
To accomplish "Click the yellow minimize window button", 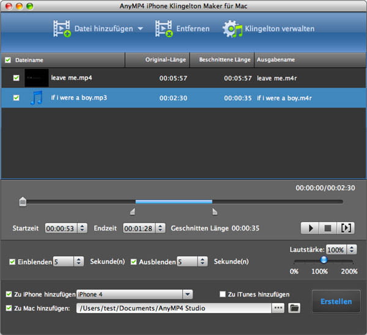I will 20,6.
